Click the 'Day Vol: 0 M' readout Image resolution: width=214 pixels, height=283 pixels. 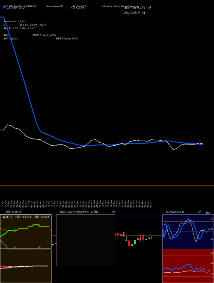[x=134, y=12]
